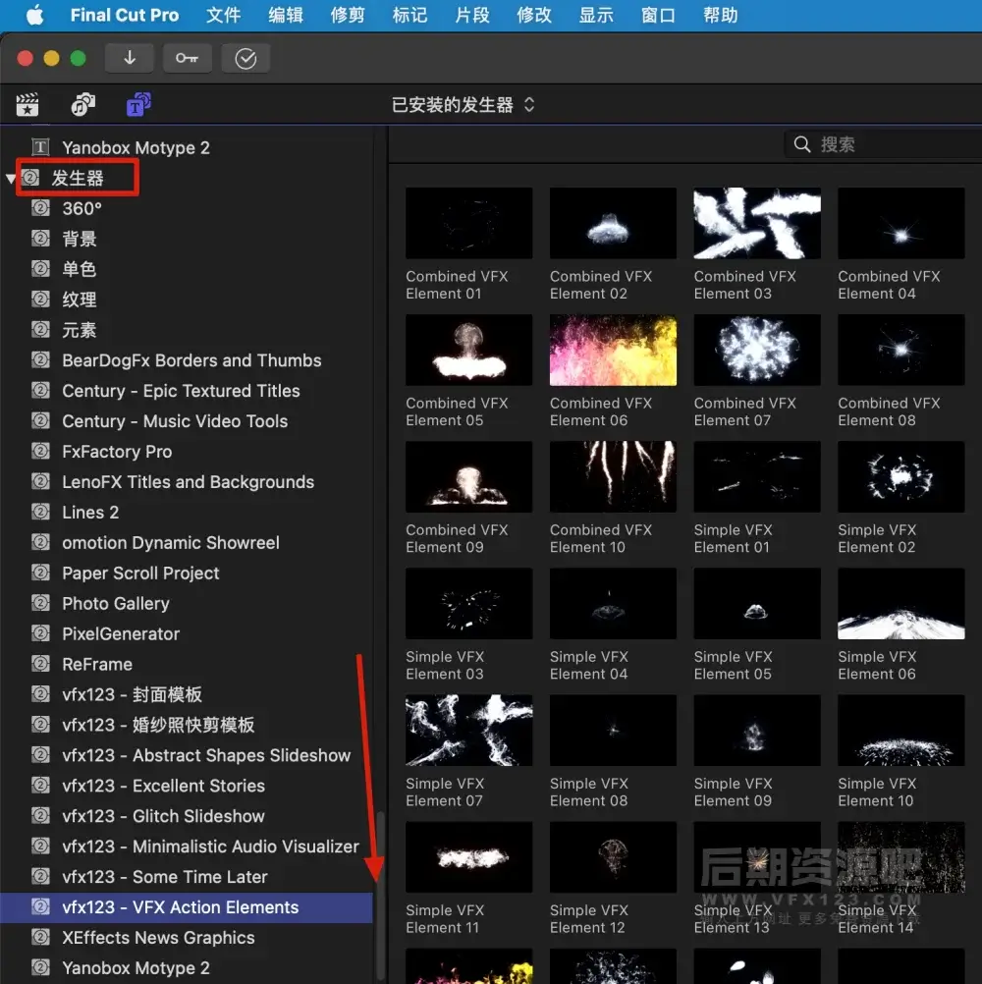Open the Apple menu

point(35,15)
